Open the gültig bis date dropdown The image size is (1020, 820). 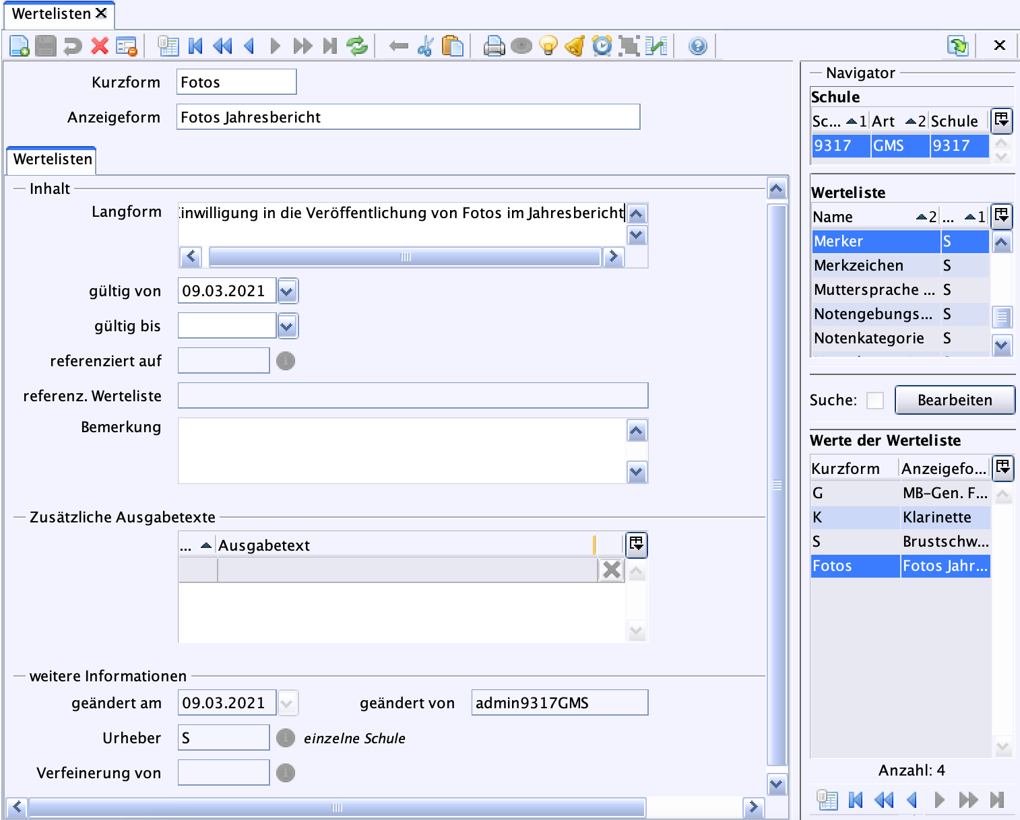click(287, 326)
